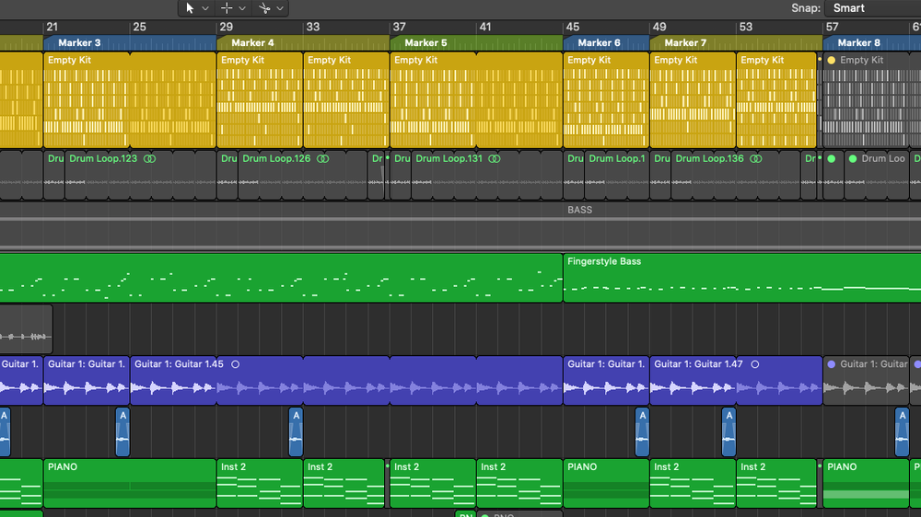The height and width of the screenshot is (517, 921).
Task: Select the Pointer tool in the toolbar
Action: click(x=190, y=7)
